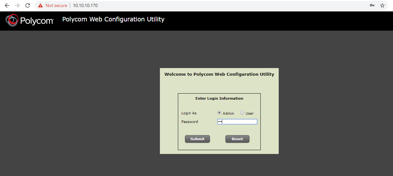393x176 pixels.
Task: Click the Welcome to Polycom Web Configuration Utility heading
Action: tap(219, 74)
